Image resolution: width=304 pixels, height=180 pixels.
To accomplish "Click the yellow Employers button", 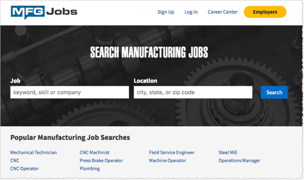I will coord(265,12).
